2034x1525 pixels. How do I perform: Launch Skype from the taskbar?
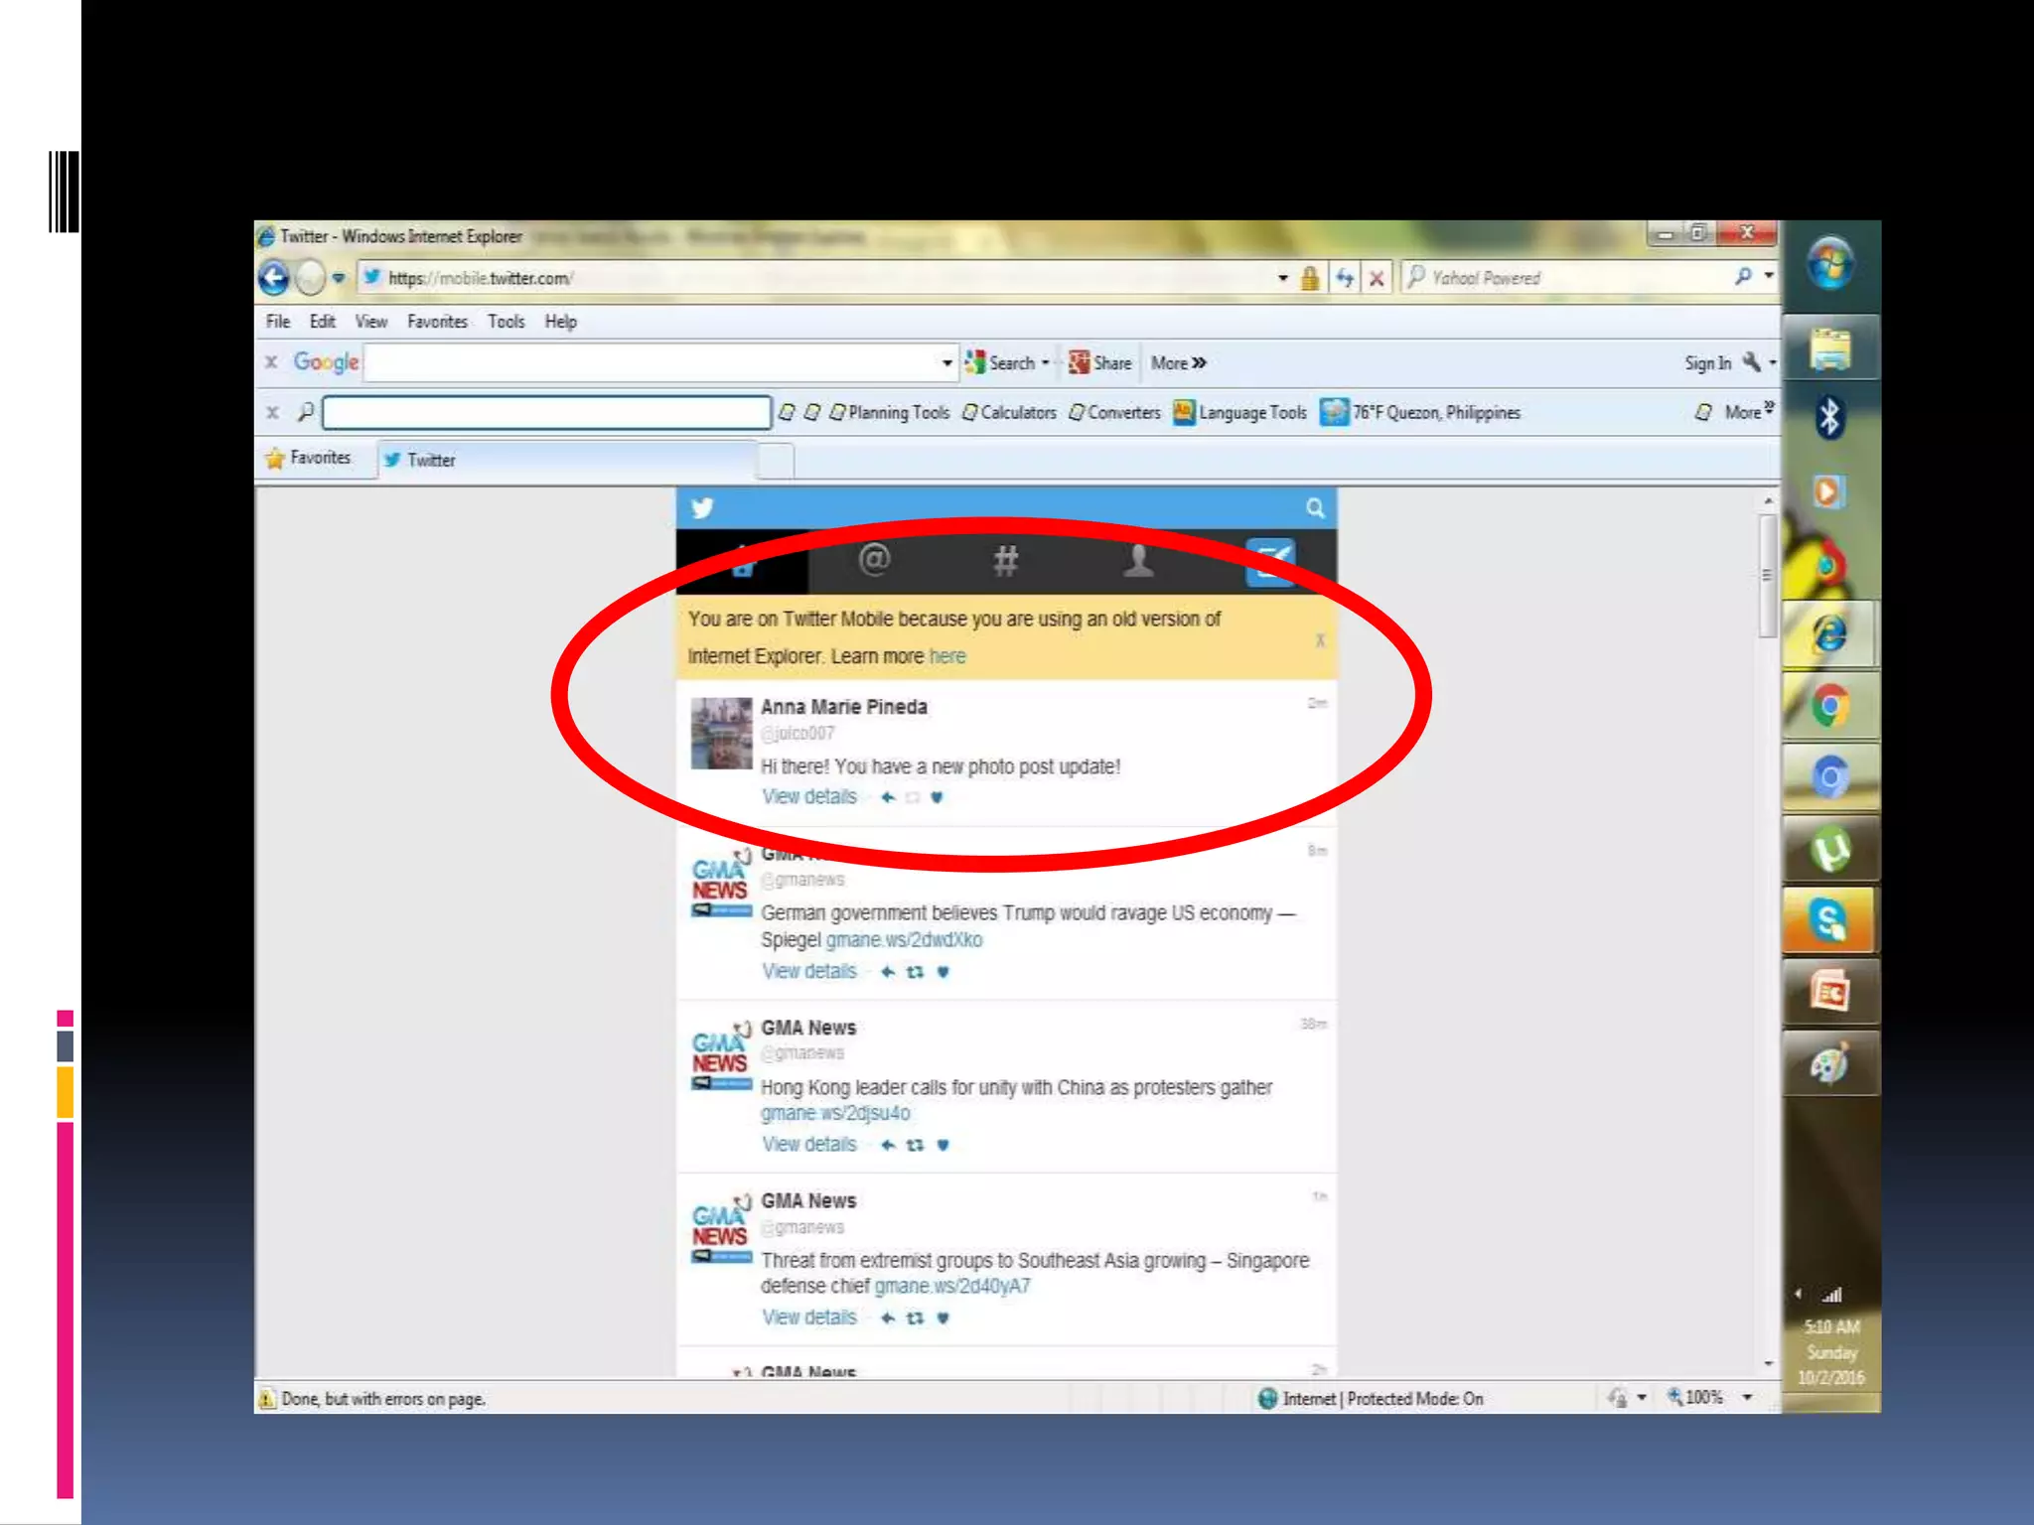1829,920
